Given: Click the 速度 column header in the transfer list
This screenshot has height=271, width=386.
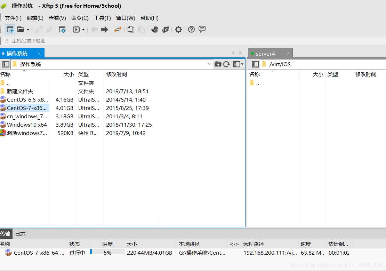Looking at the screenshot, I should (306, 244).
